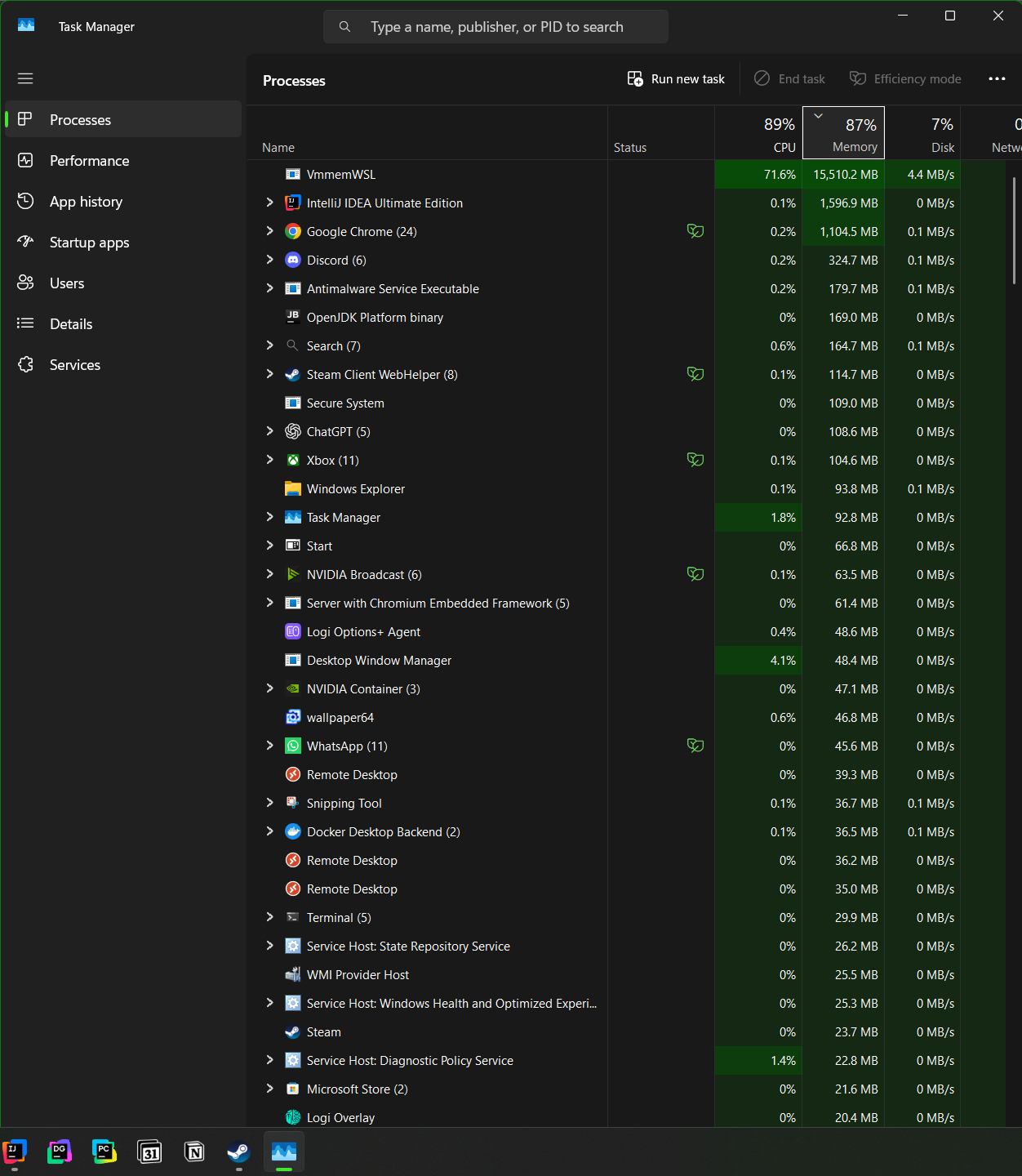Expand the Google Chrome (24) process group
The image size is (1022, 1176).
point(269,230)
